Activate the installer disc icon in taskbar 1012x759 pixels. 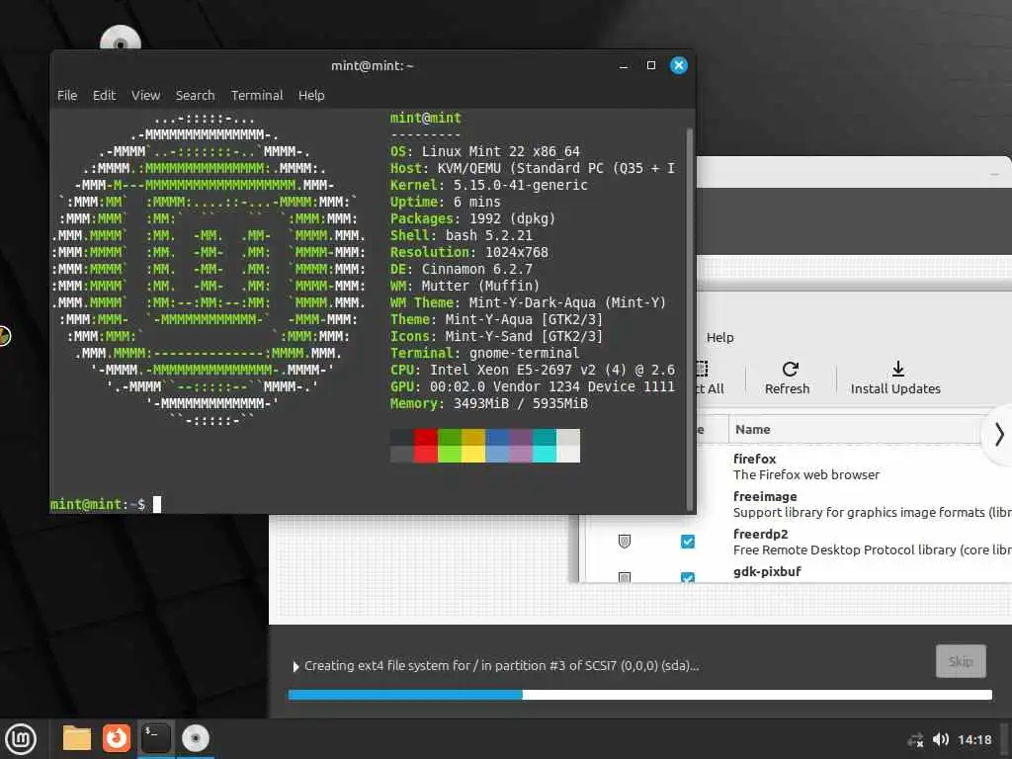195,738
